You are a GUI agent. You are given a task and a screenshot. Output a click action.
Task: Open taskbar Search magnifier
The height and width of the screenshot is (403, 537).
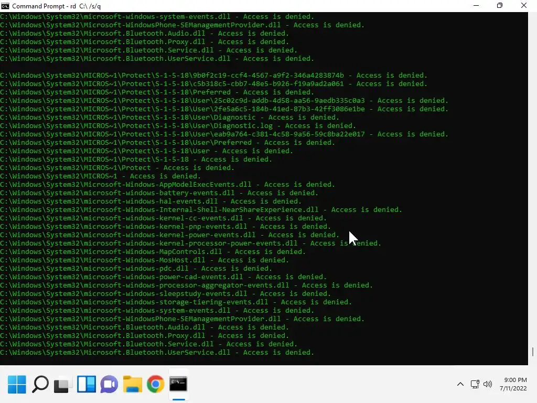(40, 384)
